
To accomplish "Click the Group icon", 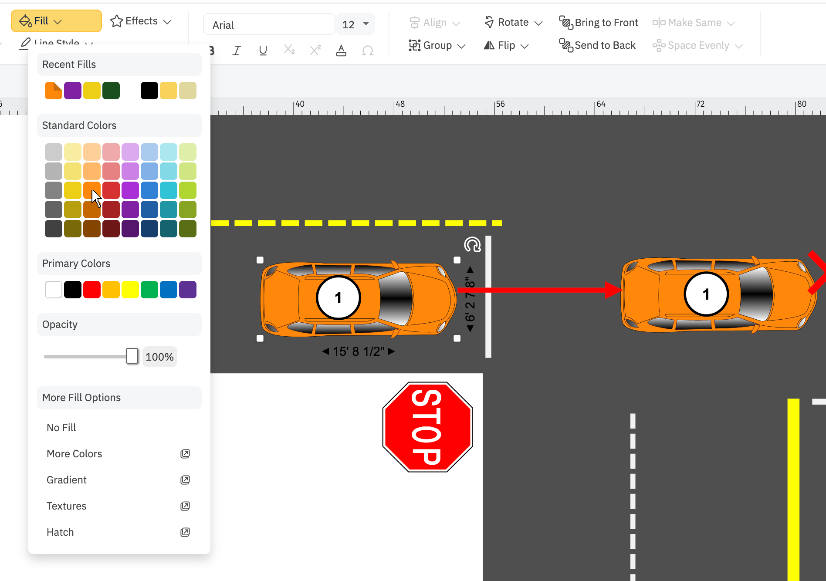I will click(414, 45).
